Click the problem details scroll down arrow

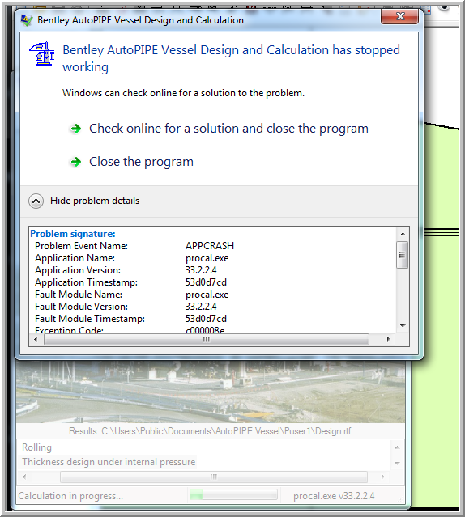click(403, 326)
